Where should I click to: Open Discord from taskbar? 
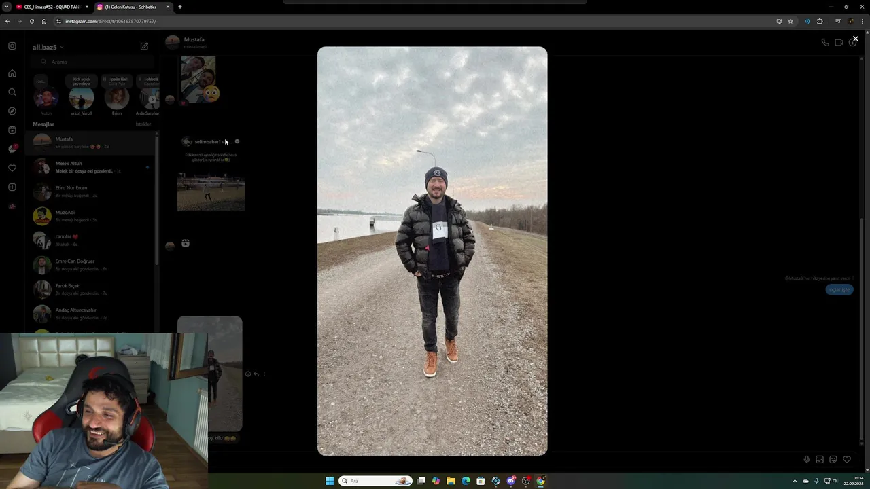[x=510, y=481]
